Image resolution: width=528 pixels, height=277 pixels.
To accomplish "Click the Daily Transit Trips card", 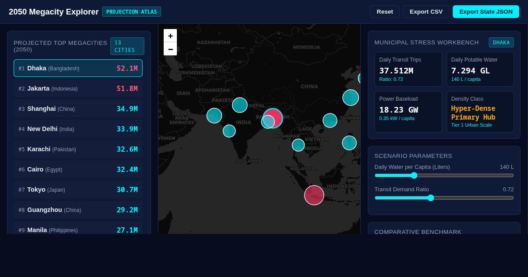I will click(x=408, y=69).
